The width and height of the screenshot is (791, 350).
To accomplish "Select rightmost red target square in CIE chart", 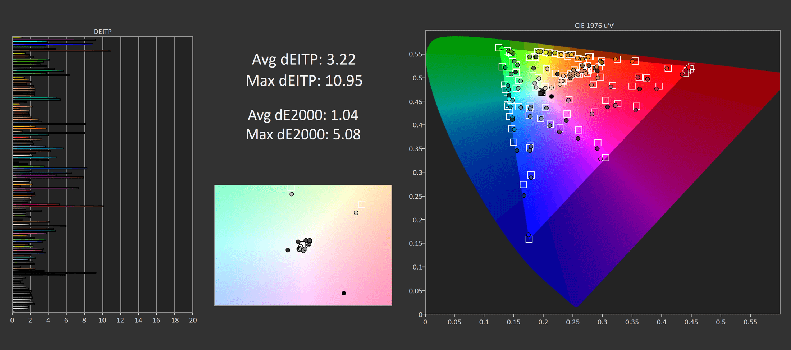I will (691, 66).
